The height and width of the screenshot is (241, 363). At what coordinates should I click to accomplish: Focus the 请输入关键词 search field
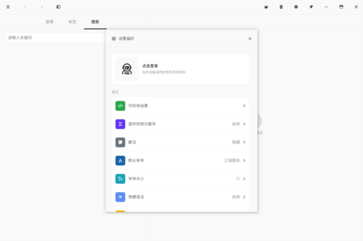point(56,38)
